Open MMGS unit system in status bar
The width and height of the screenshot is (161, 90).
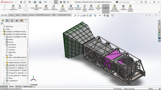tap(151, 89)
